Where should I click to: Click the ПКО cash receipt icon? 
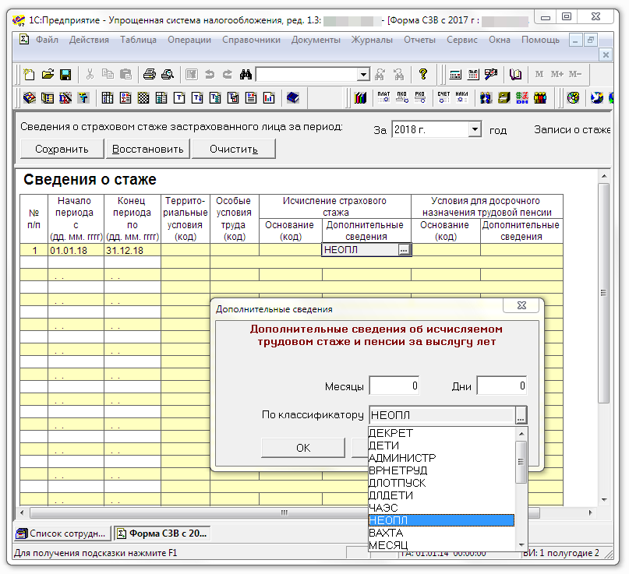(x=402, y=97)
